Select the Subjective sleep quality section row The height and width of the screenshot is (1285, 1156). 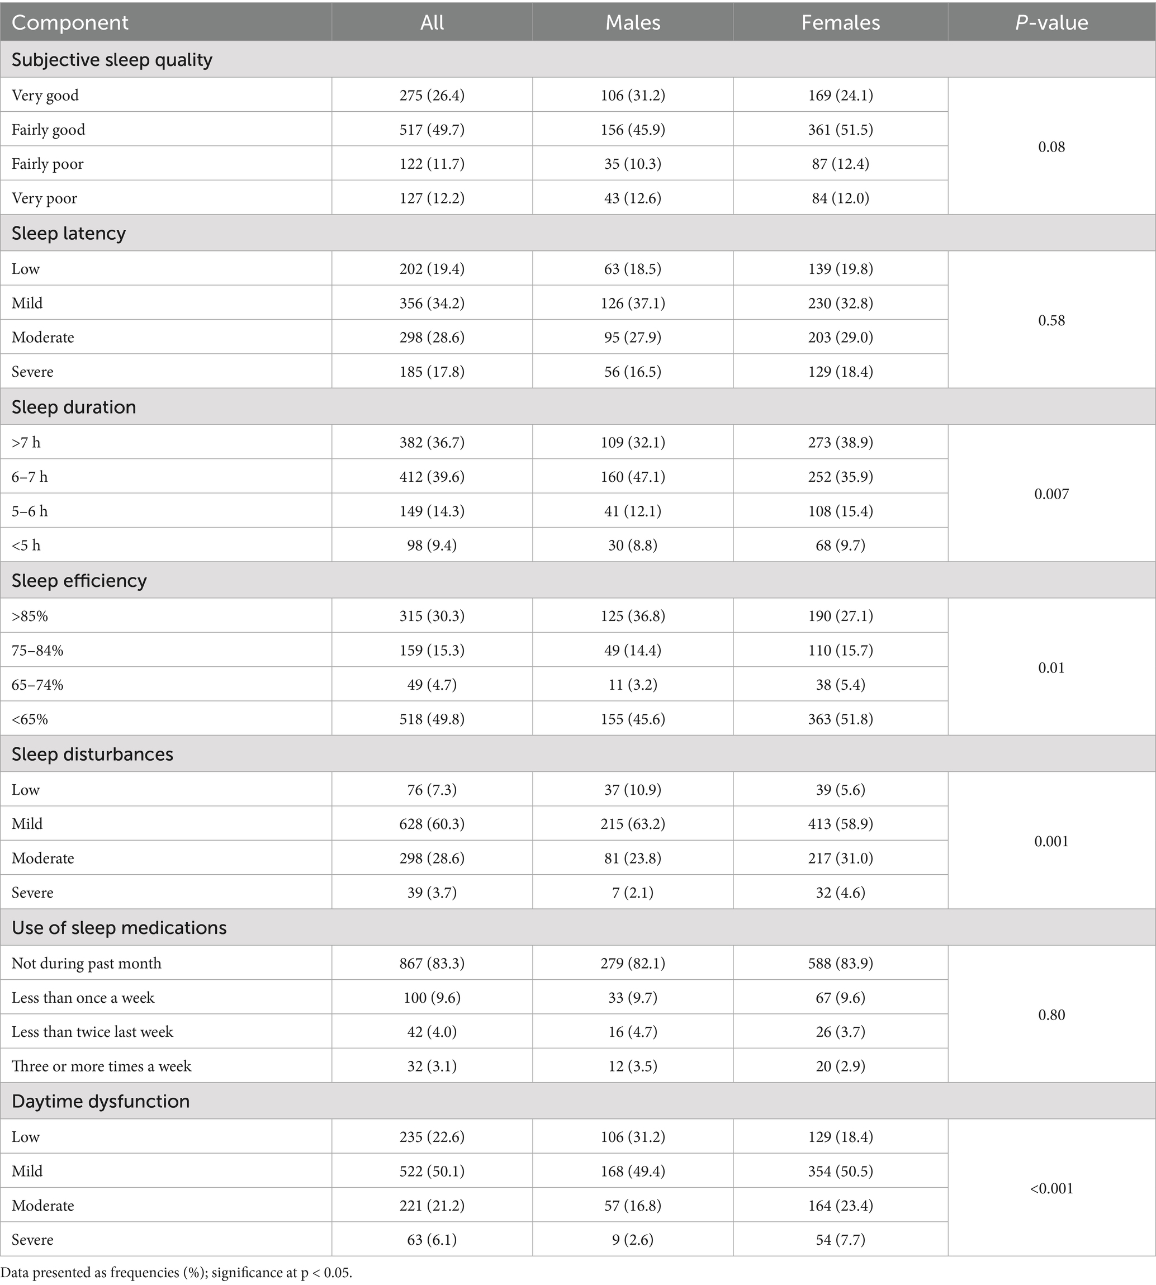tap(577, 60)
